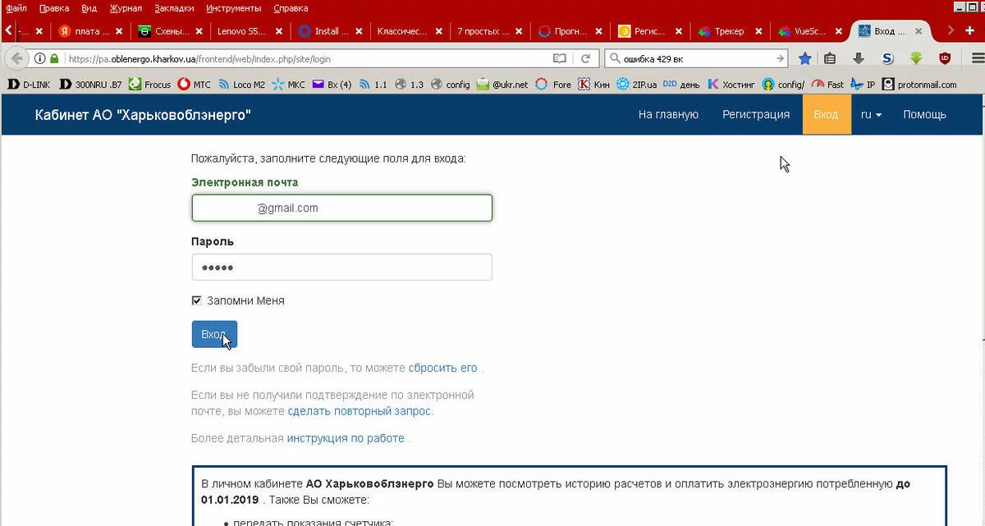Open the bookmarks list icon
Screen dimensions: 985x526
(x=830, y=58)
